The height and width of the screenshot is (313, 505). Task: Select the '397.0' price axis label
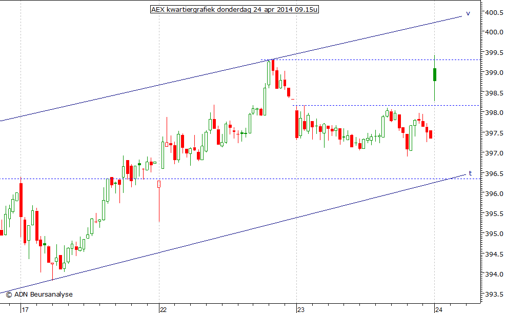(x=494, y=153)
